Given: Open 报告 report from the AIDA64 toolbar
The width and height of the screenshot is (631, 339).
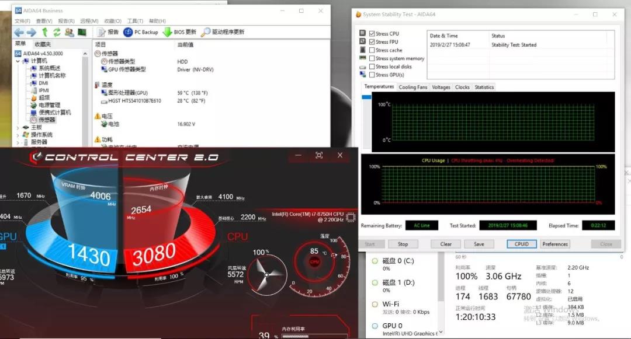Looking at the screenshot, I should point(108,32).
